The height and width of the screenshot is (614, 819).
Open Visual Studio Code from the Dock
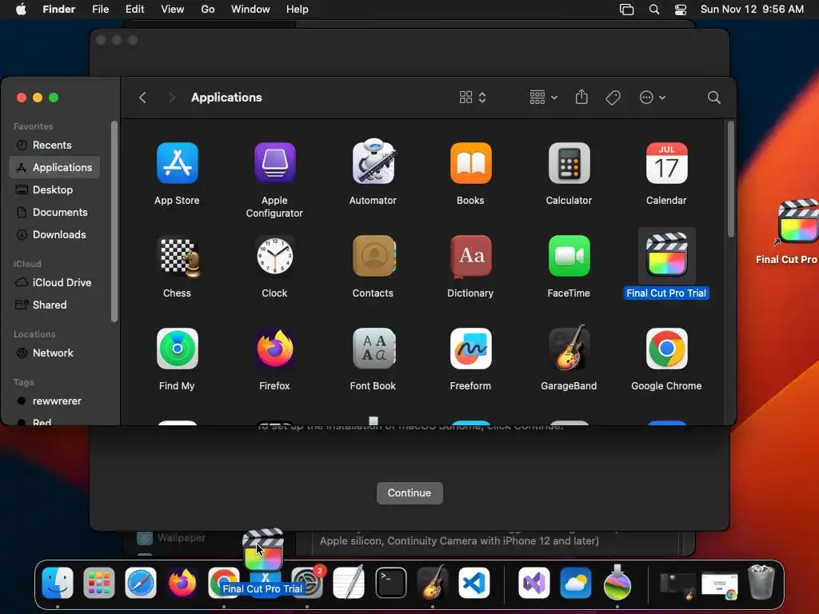473,583
